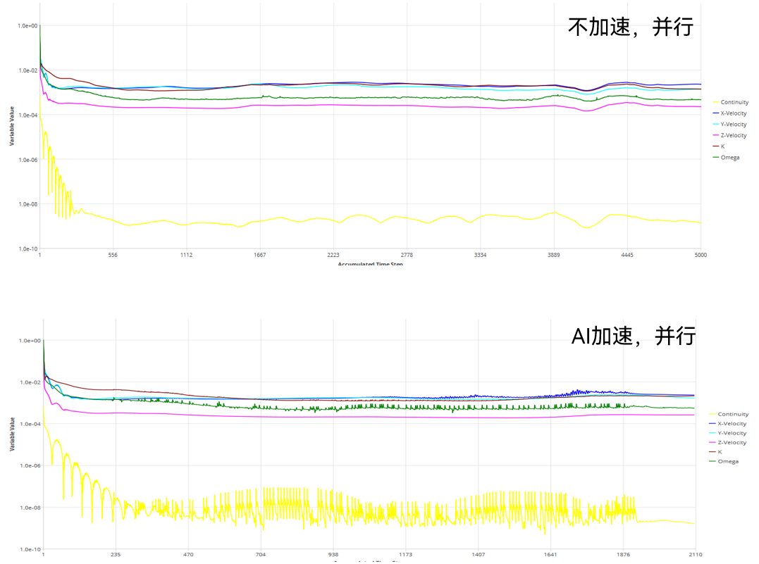This screenshot has height=564, width=759.
Task: Toggle Y-Velocity series in bottom chart legend
Action: [727, 433]
